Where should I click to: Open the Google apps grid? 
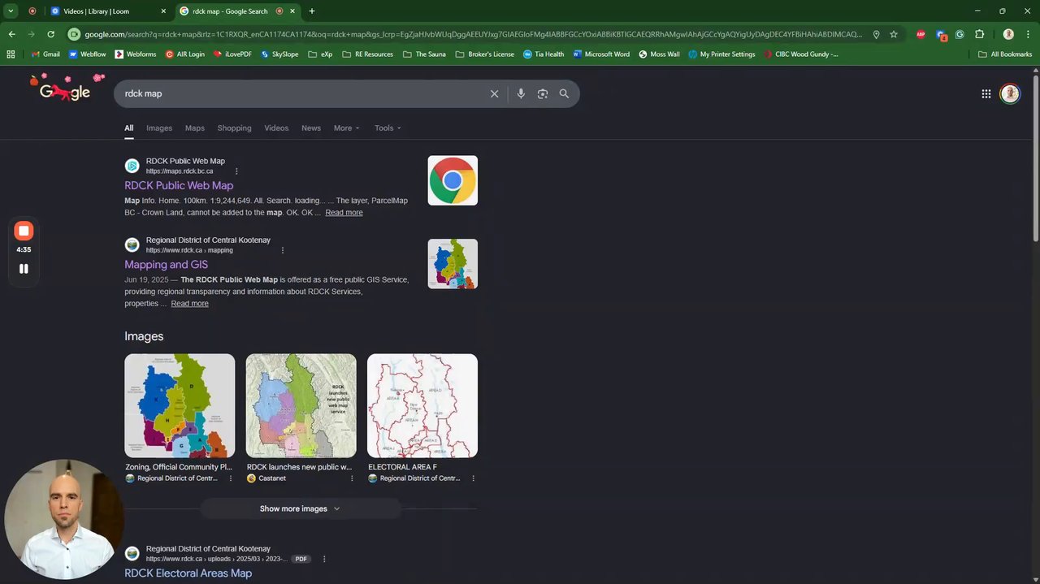986,93
